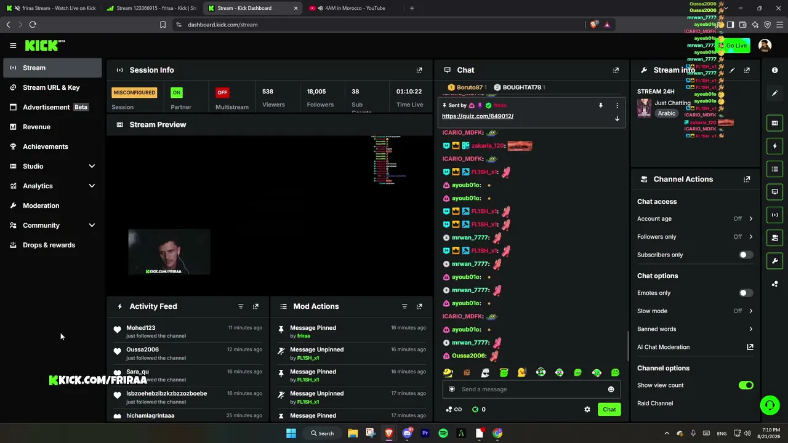Open Premiere Pro from the taskbar

425,433
